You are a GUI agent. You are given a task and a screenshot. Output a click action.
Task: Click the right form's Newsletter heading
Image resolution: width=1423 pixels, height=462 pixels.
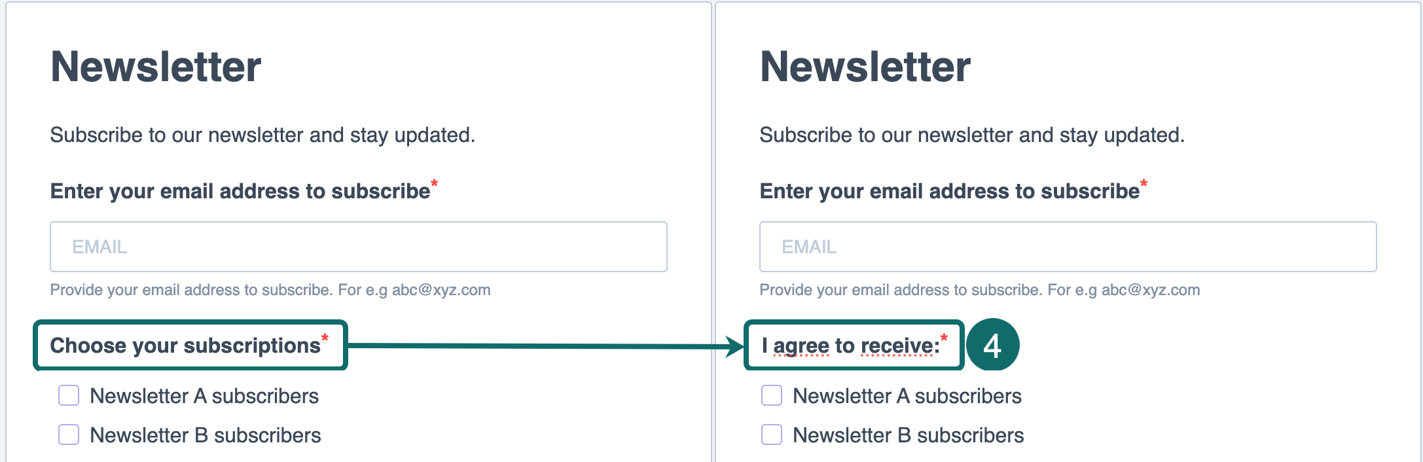[x=865, y=67]
